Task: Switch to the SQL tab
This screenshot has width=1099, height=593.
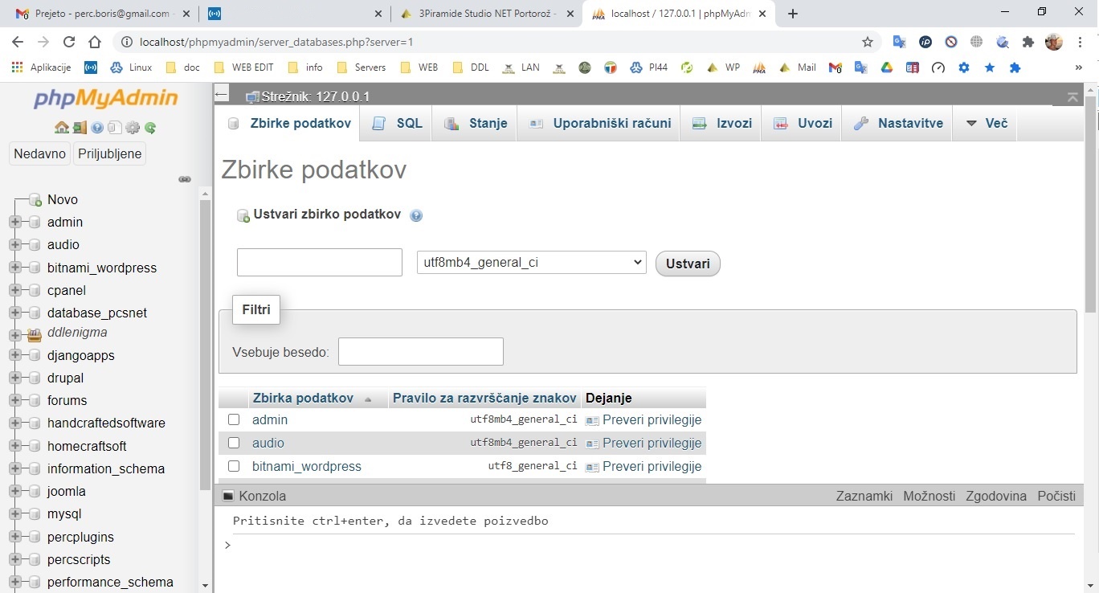Action: (397, 123)
